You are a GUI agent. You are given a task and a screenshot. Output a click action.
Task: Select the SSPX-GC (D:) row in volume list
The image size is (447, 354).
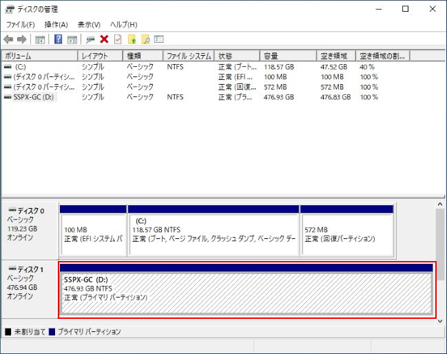point(33,97)
